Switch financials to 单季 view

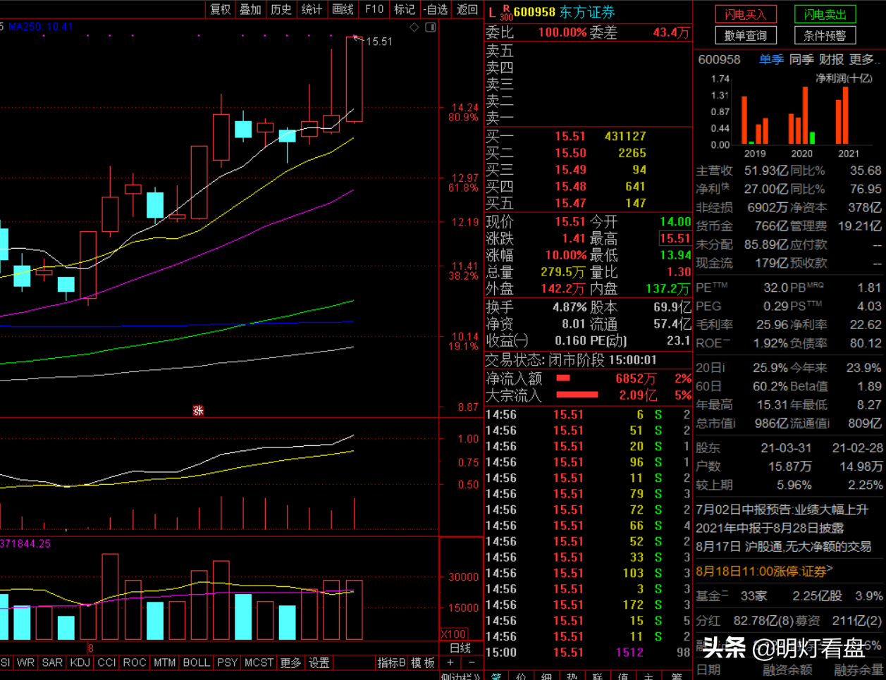771,60
